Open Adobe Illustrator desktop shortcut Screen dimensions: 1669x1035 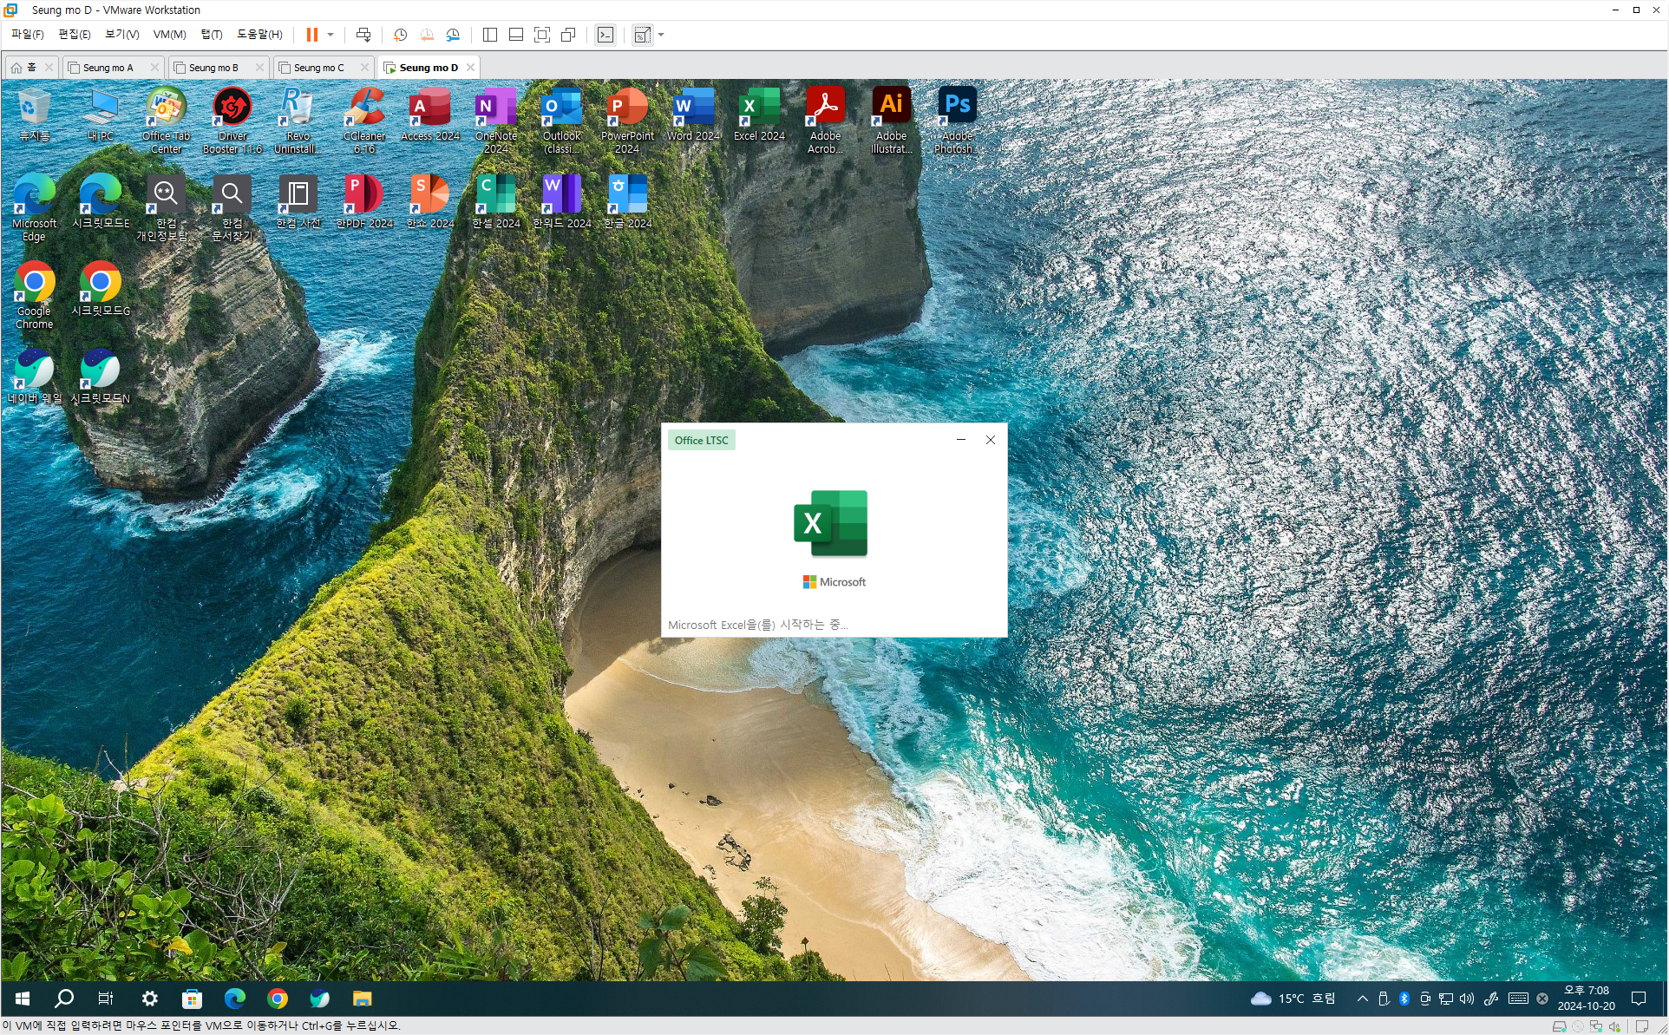coord(891,120)
